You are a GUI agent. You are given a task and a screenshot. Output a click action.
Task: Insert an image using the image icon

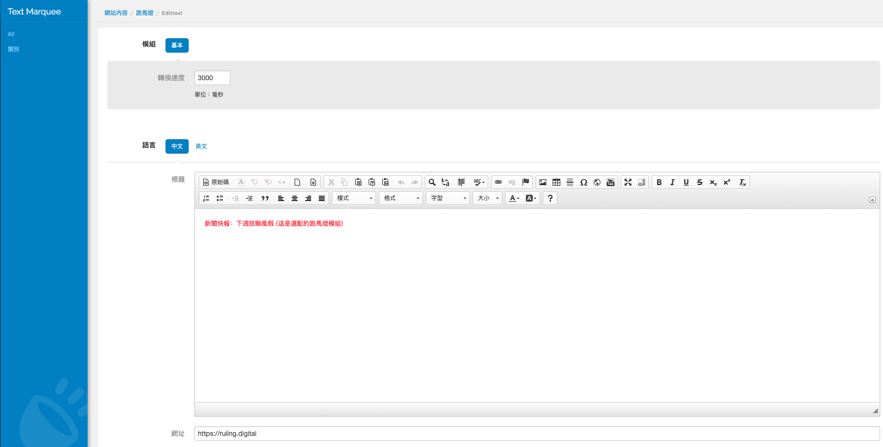tap(543, 182)
